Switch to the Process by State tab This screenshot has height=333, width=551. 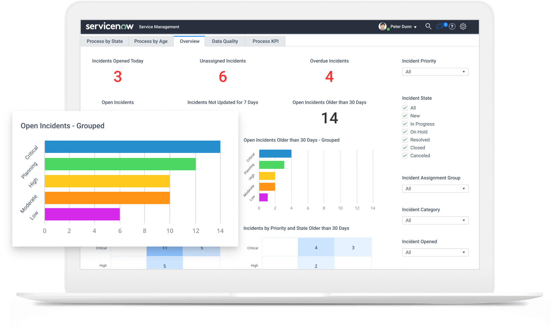pyautogui.click(x=104, y=41)
